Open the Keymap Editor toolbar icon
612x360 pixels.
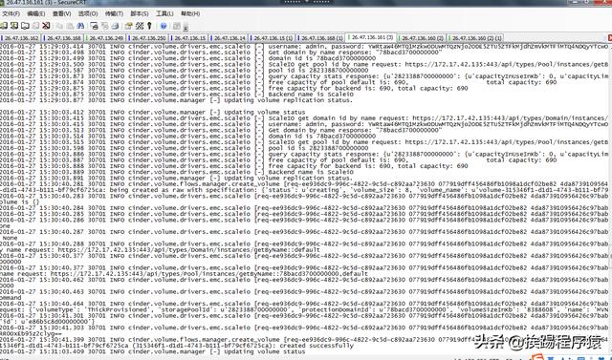[140, 26]
